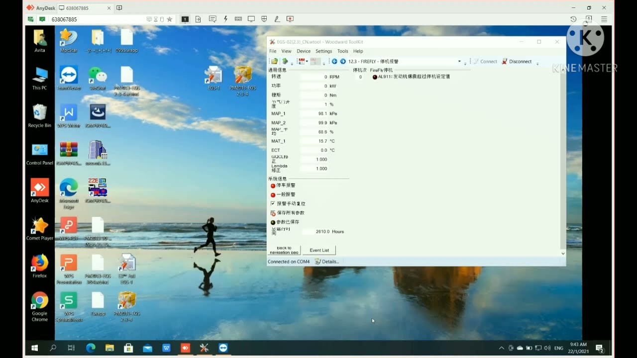Select the TeamViewer desktop shortcut
Viewport: 637px width, 358px height.
pyautogui.click(x=69, y=78)
